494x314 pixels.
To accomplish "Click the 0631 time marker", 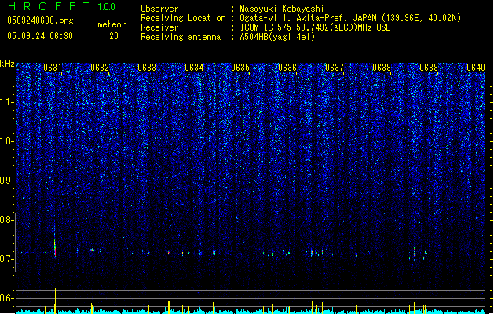I will [x=53, y=68].
